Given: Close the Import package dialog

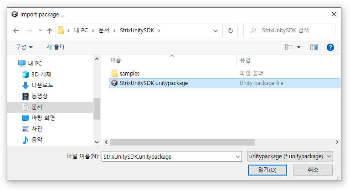Looking at the screenshot, I should 334,14.
